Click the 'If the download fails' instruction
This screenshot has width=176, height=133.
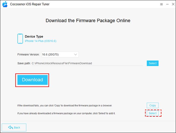coord(65,106)
